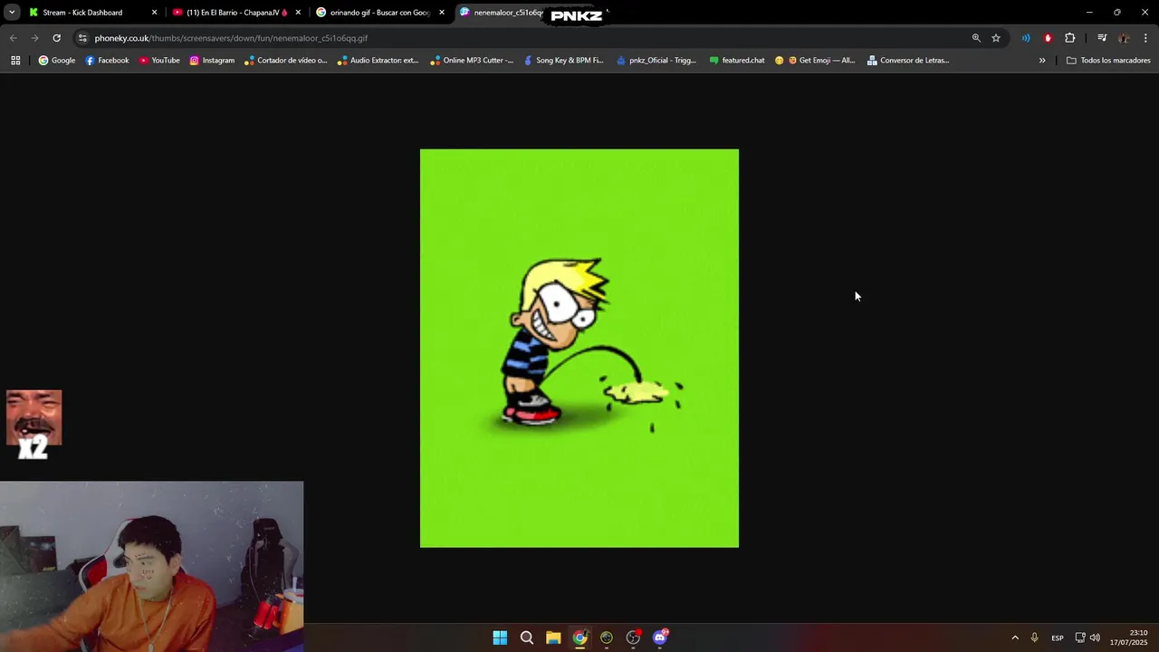Image resolution: width=1159 pixels, height=652 pixels.
Task: Click the phoneky.co.uk address bar URL
Action: click(x=231, y=38)
